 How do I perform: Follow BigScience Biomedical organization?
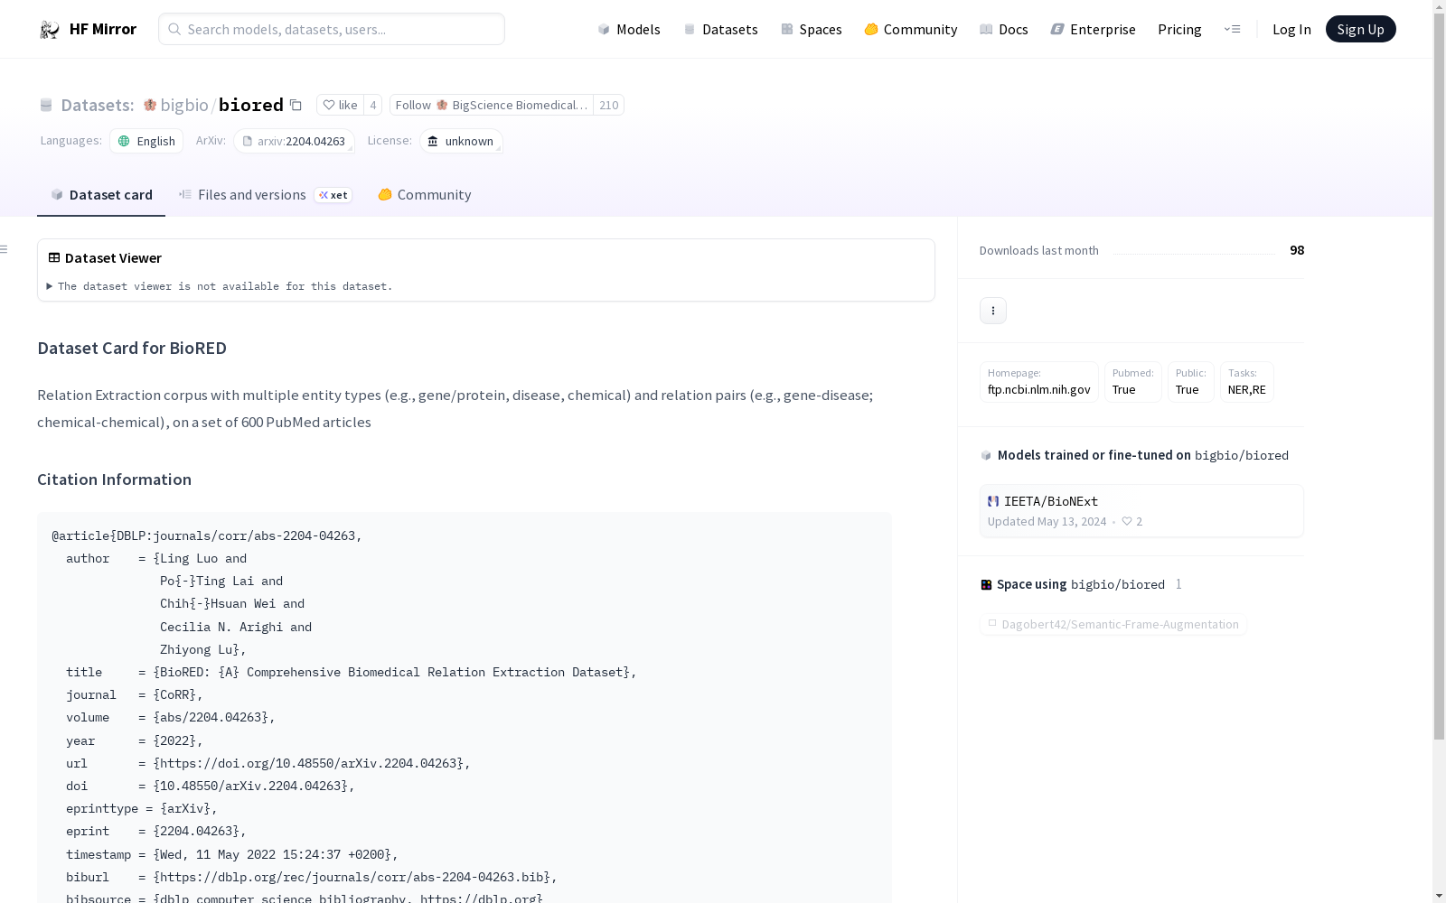[x=492, y=105]
